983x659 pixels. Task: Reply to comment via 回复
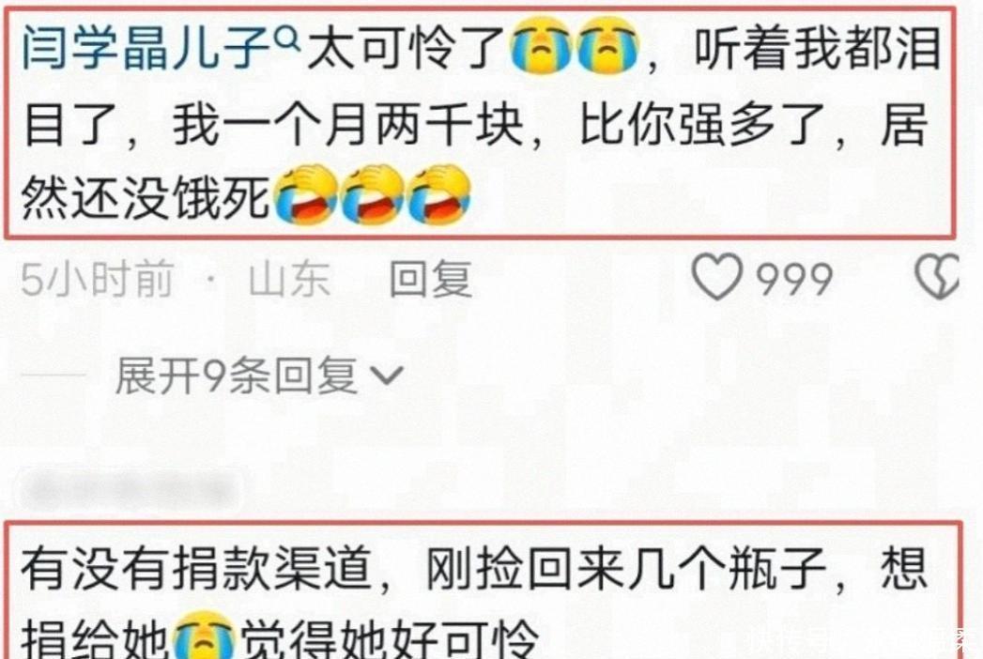pos(431,279)
